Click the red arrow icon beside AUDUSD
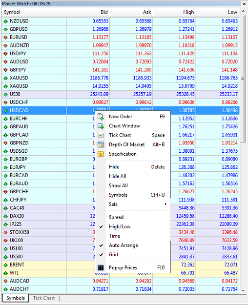248x305 pixels. tap(5, 62)
